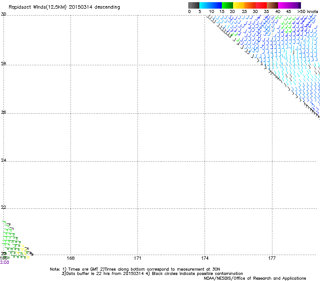Click latitude label 22
The width and height of the screenshot is (320, 281).
click(3, 208)
